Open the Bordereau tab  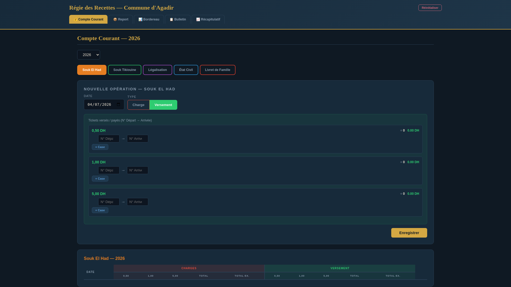[x=149, y=19]
